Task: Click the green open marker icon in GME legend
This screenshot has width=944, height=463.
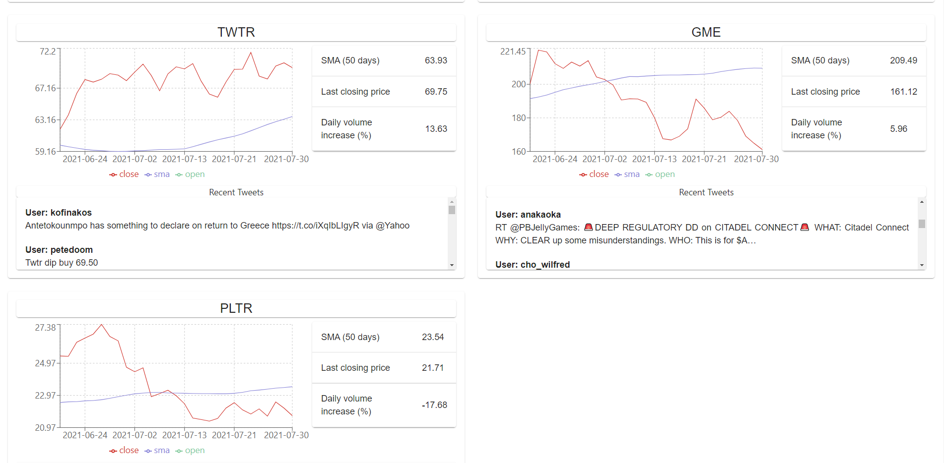Action: coord(650,174)
